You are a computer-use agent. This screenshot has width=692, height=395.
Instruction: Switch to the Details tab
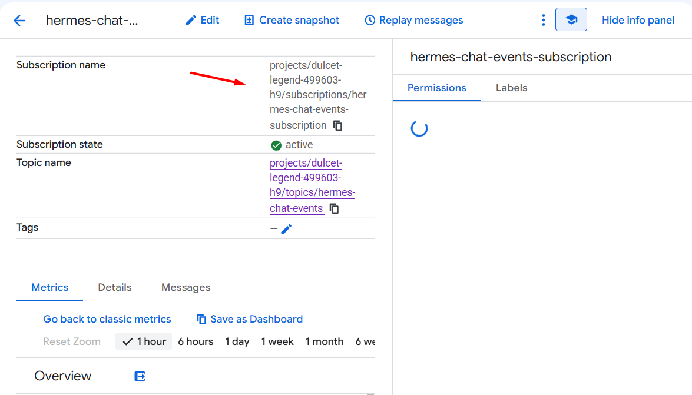coord(115,287)
